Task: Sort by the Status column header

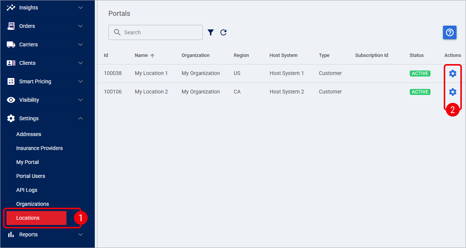Action: [417, 55]
